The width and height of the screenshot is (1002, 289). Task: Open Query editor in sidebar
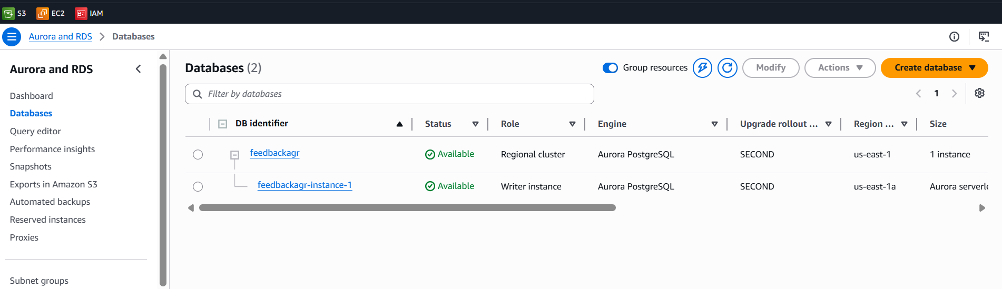35,131
